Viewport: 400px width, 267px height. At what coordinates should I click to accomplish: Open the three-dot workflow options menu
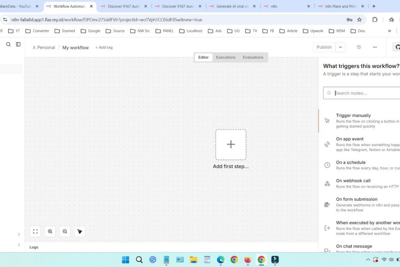375,47
